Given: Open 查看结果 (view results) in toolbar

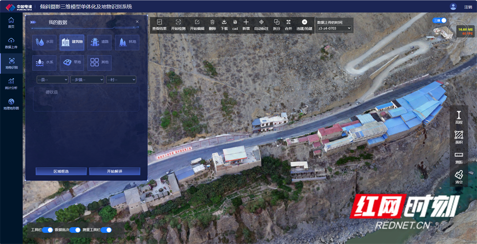Looking at the screenshot, I should pyautogui.click(x=159, y=25).
